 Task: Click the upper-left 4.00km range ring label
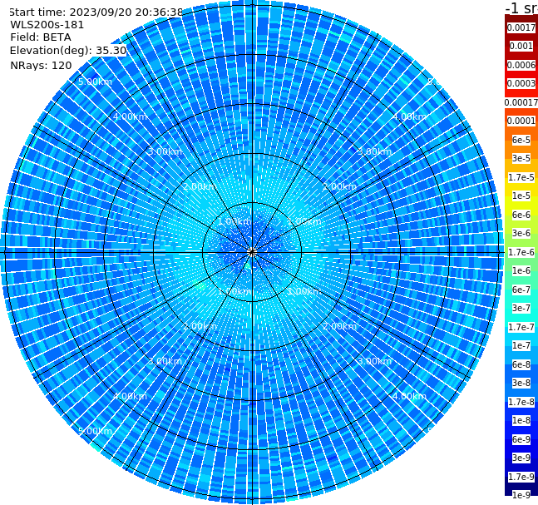click(x=130, y=116)
